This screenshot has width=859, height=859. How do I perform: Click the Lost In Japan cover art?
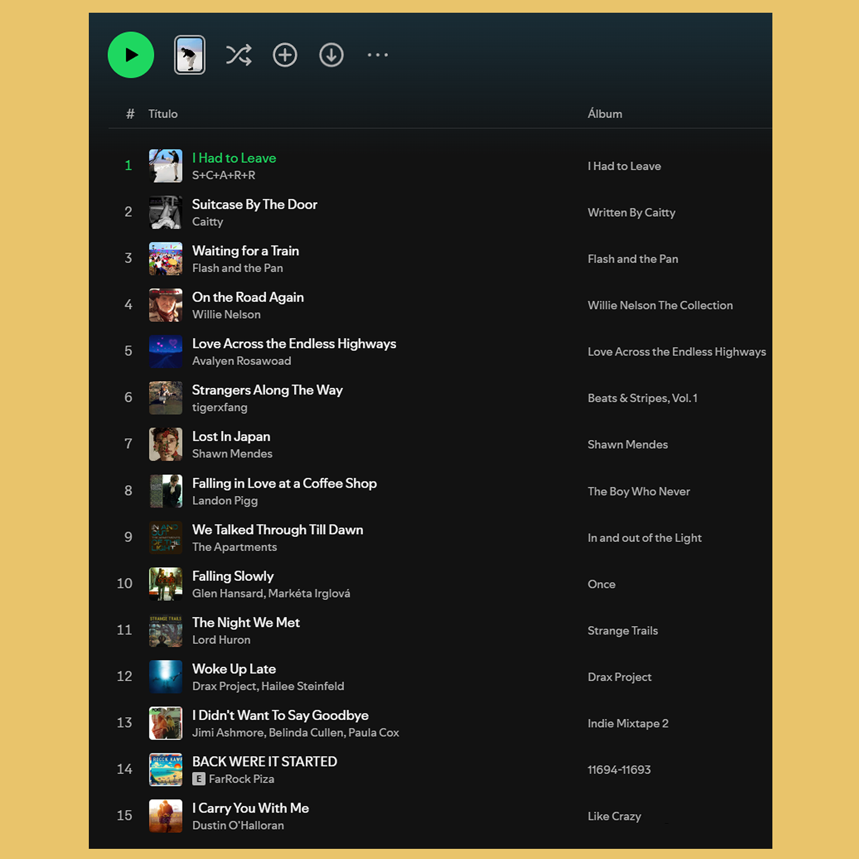(x=165, y=444)
